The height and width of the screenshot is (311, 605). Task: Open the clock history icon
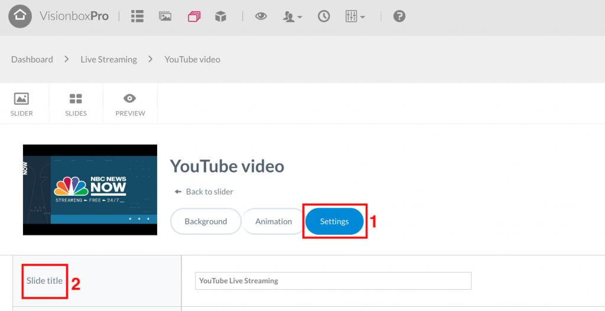click(x=324, y=16)
